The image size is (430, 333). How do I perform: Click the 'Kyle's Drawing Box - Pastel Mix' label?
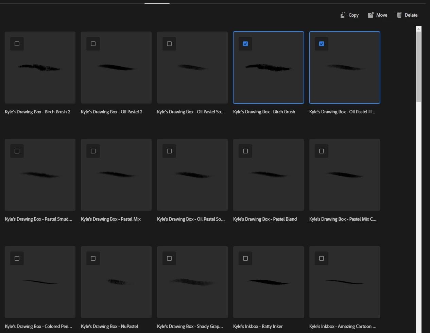111,219
